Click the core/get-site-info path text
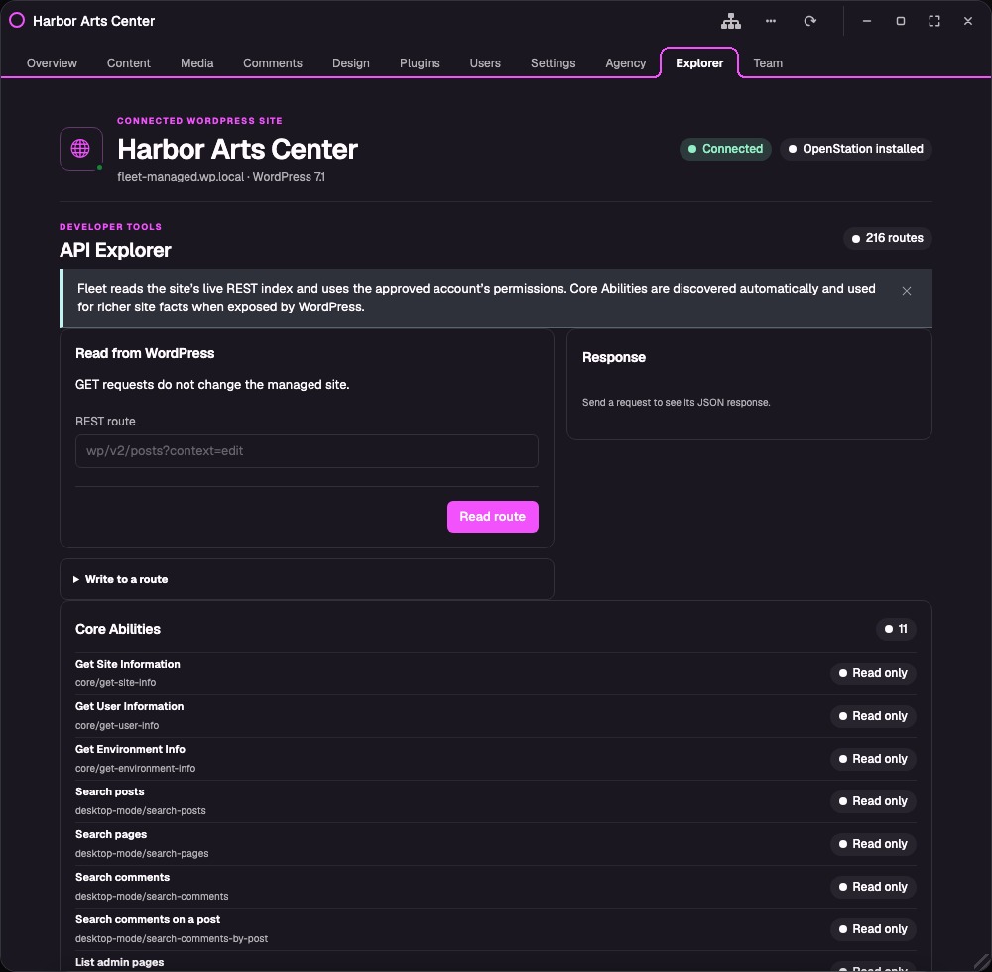Image resolution: width=992 pixels, height=972 pixels. (116, 683)
